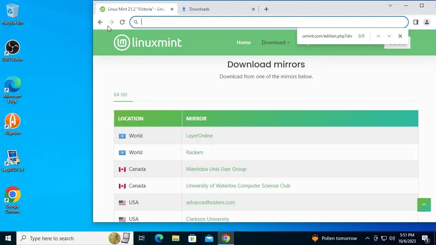
Task: Click the USA cell beside advancedhosters.com
Action: point(148,202)
